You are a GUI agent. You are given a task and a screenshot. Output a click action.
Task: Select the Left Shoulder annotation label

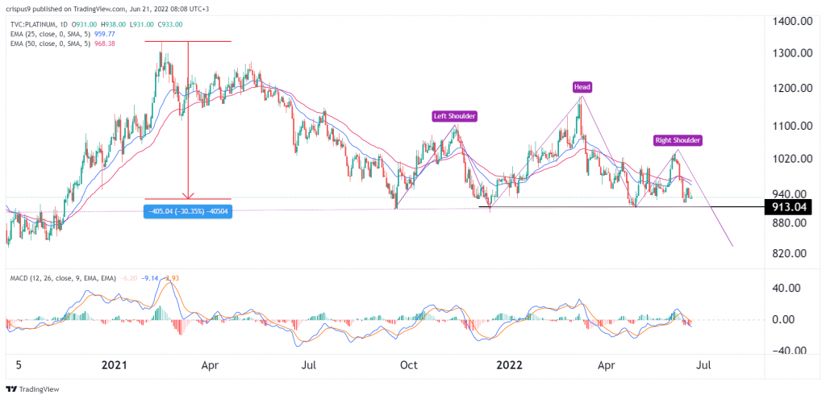tap(454, 117)
